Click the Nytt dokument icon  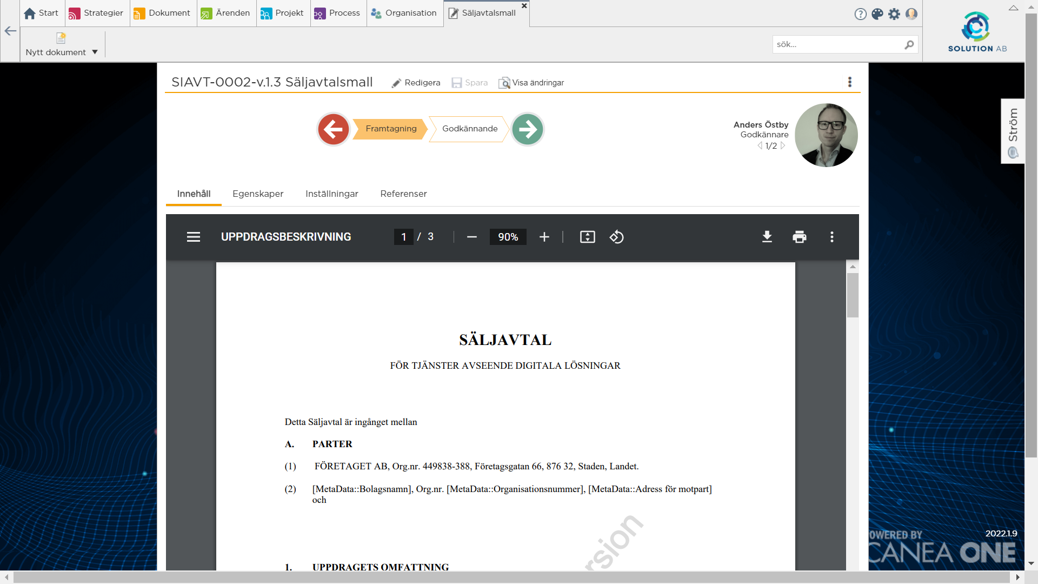(61, 38)
